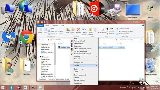Choose Seleccionar todo

click(x=123, y=29)
